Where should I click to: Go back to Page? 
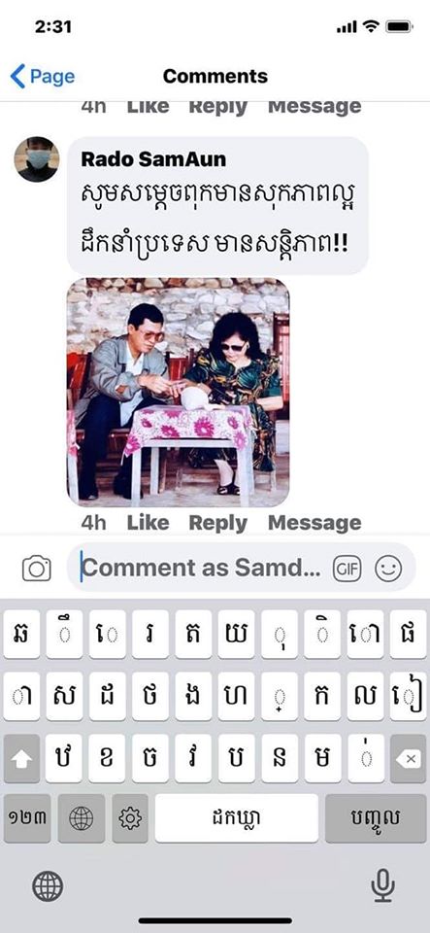coord(43,77)
